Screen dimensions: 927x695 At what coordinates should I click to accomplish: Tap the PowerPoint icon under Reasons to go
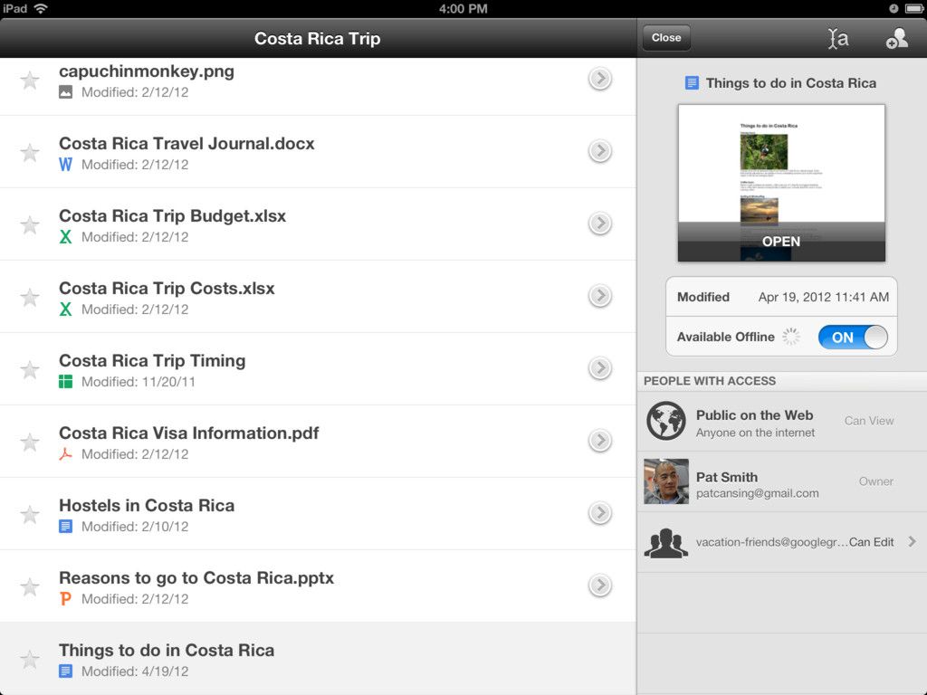tap(65, 599)
